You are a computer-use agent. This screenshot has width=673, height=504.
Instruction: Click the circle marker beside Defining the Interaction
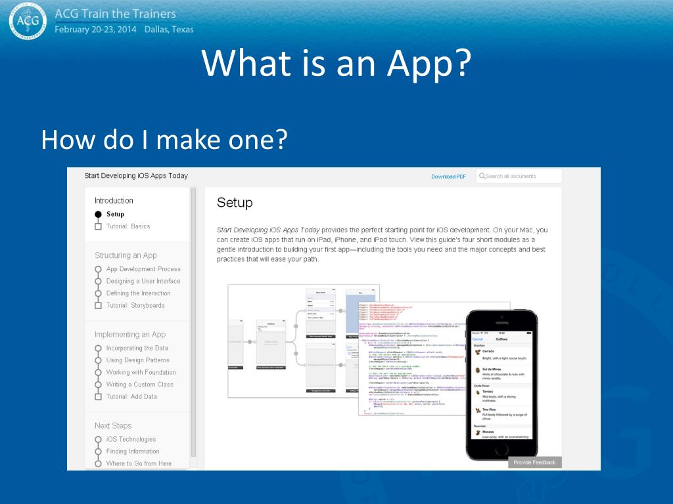coord(99,293)
